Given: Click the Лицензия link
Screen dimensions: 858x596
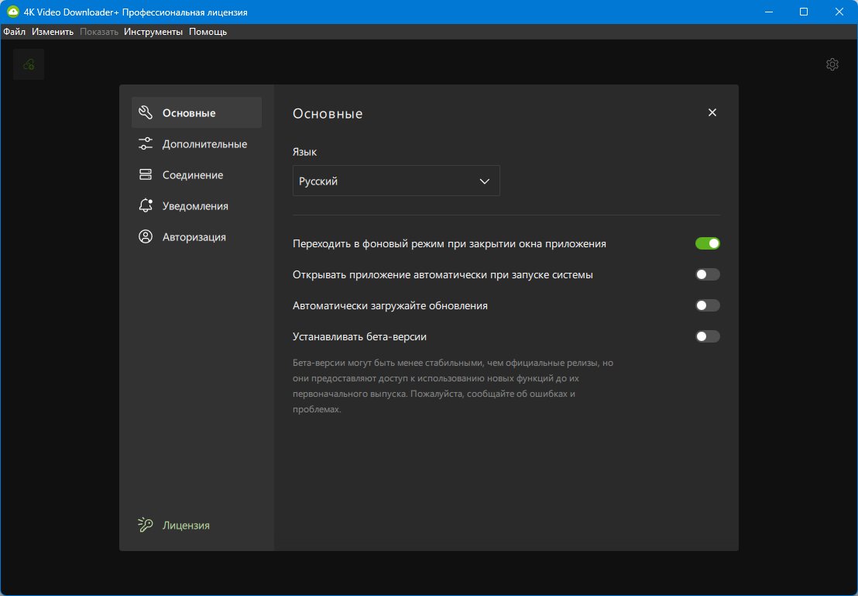Looking at the screenshot, I should (186, 525).
